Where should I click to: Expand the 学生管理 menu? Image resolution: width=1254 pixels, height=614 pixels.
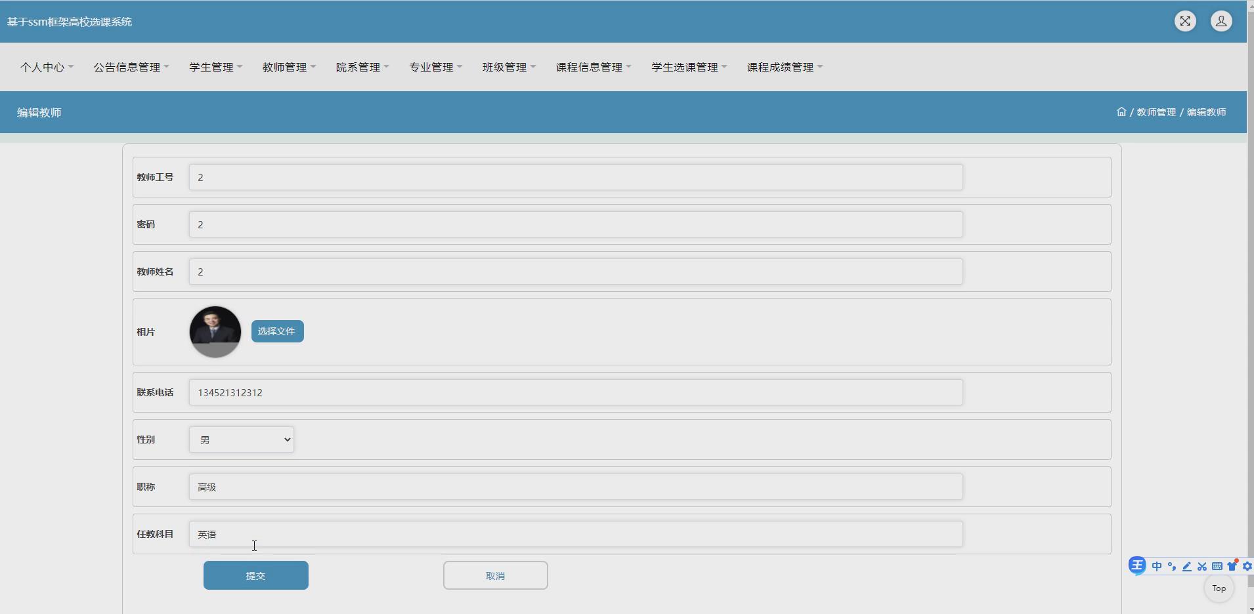click(216, 67)
